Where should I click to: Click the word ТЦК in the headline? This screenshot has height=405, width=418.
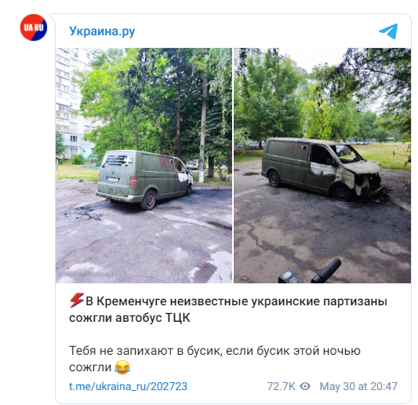178,318
